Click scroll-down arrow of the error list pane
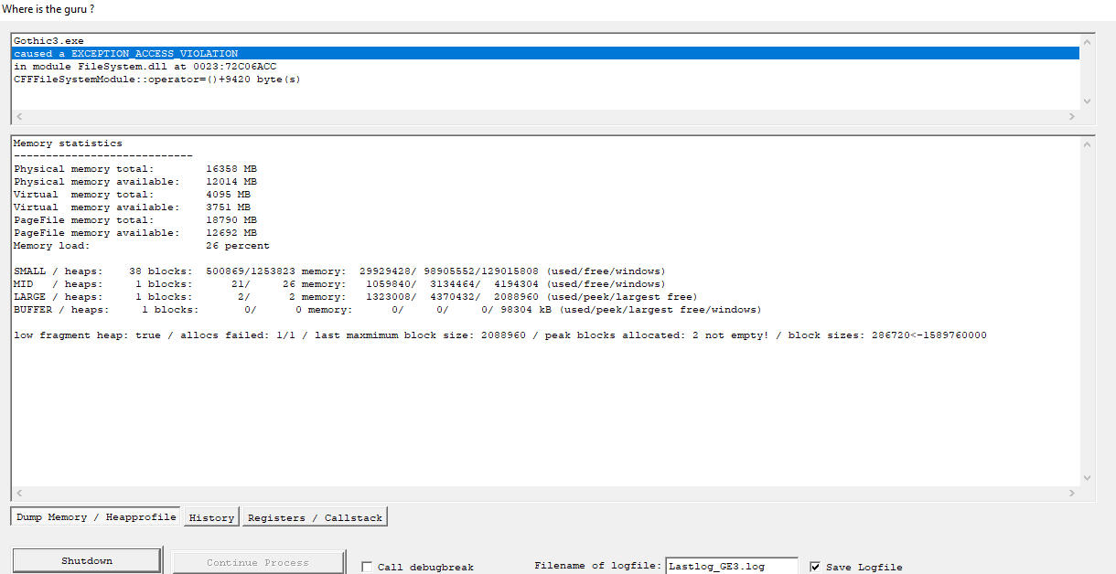The width and height of the screenshot is (1116, 574). pyautogui.click(x=1087, y=101)
